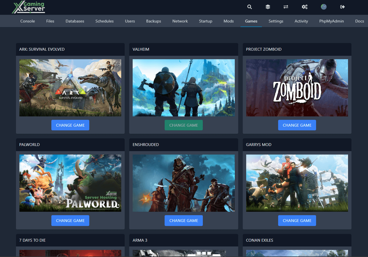Viewport: 368px width, 257px height.
Task: Click the Garrys Mod artwork thumbnail
Action: (297, 183)
